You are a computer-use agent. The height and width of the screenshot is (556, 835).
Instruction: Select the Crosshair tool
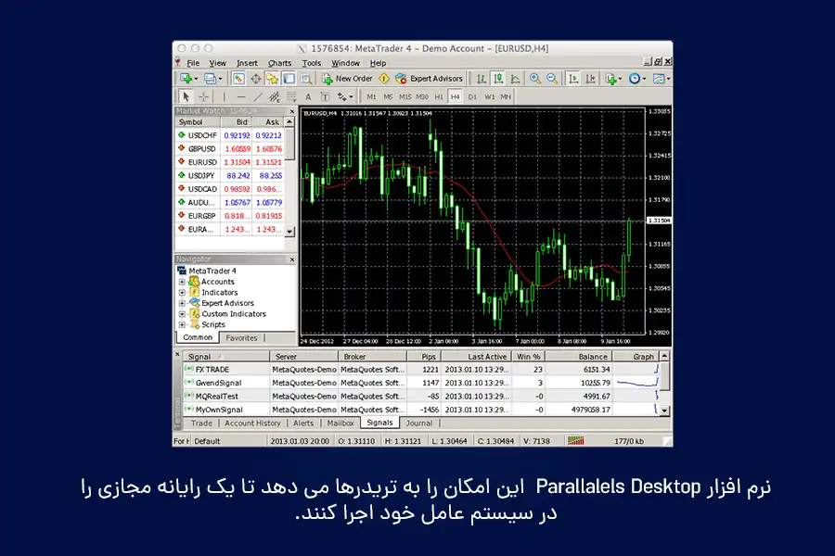click(x=203, y=96)
